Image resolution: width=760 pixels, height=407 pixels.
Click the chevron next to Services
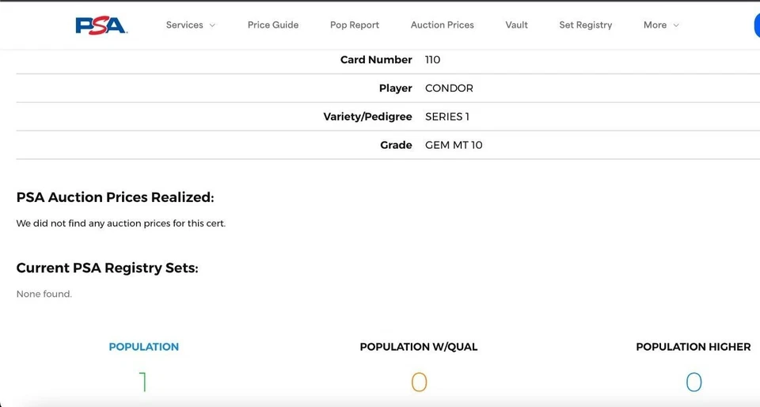click(212, 25)
